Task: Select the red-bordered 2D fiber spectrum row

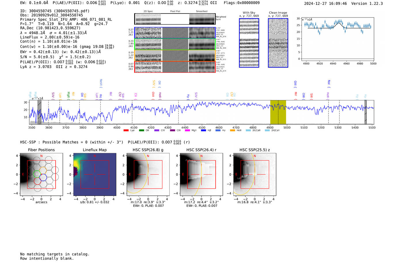Action: 175,67
